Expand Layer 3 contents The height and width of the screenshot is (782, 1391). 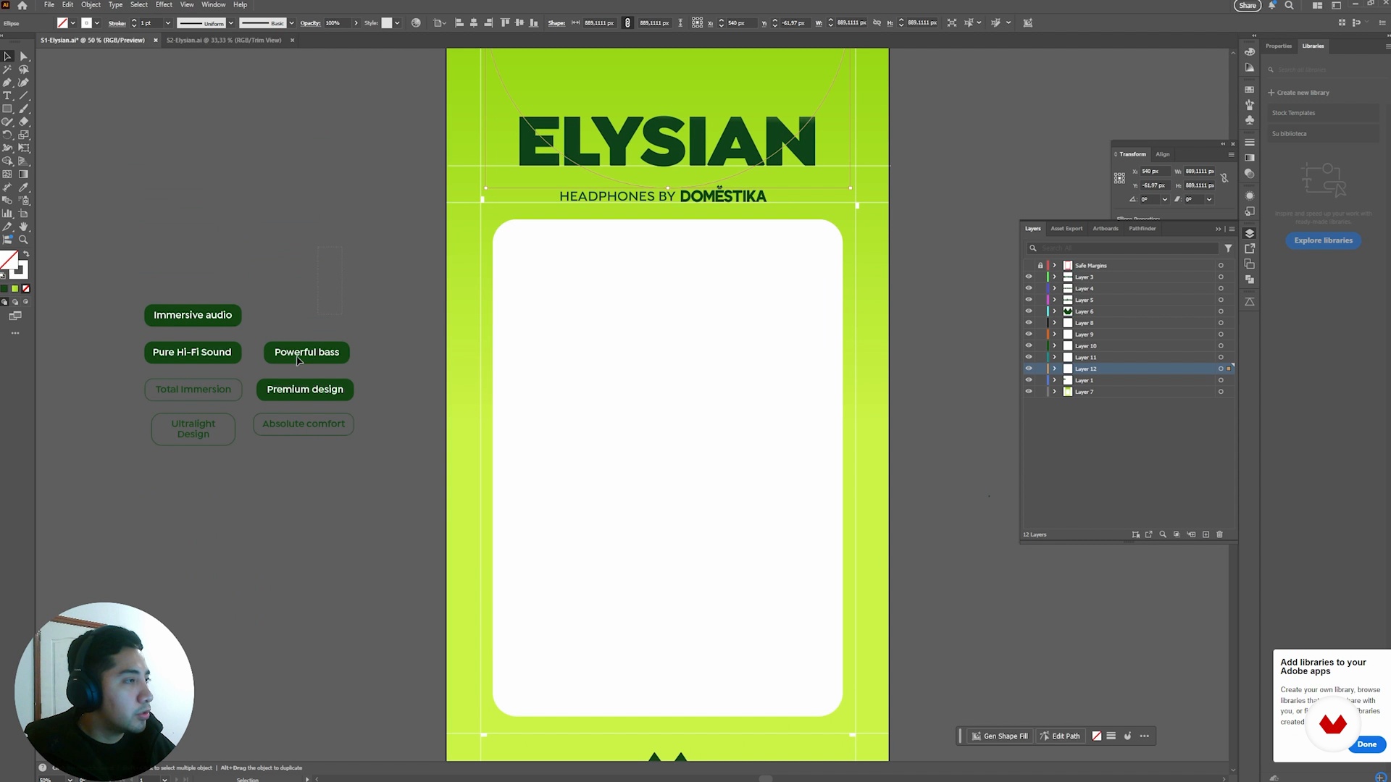tap(1054, 277)
